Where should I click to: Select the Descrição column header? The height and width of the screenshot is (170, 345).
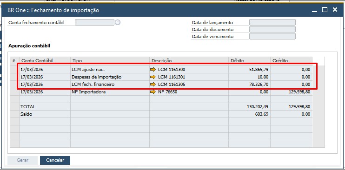click(189, 60)
